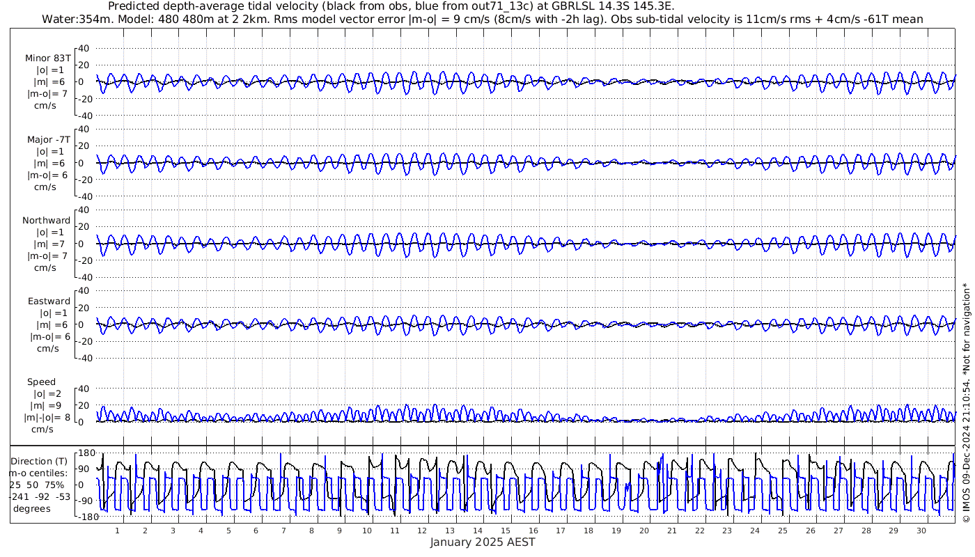Screen dimensions: 975x557
Task: Click day '10' on the date axis
Action: pyautogui.click(x=367, y=531)
